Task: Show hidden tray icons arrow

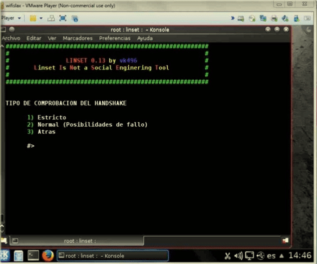Action: coord(282,256)
